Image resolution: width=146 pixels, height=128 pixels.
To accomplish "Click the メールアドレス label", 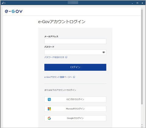I will point(51,36).
